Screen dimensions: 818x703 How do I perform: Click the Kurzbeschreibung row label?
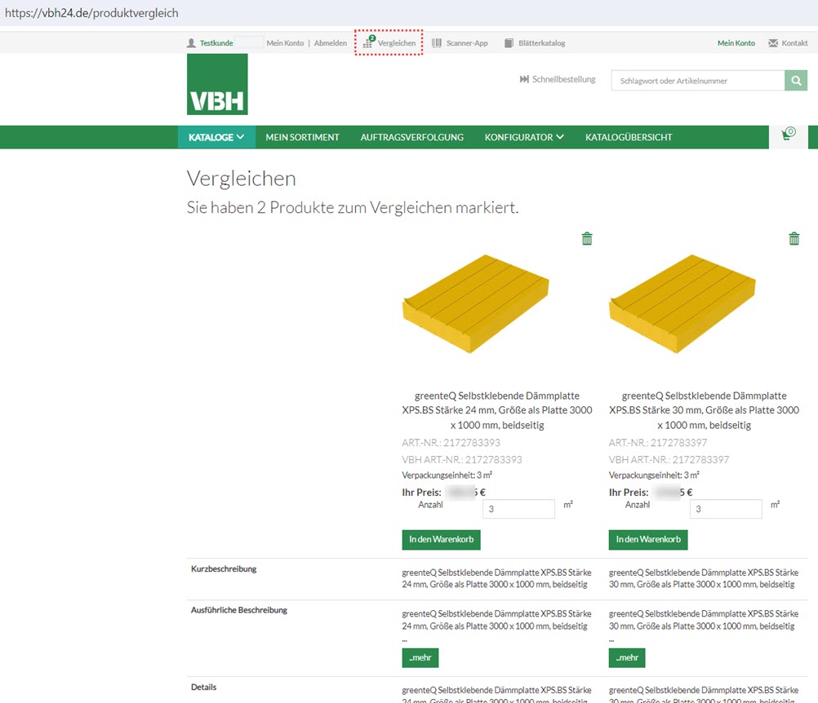tap(224, 568)
